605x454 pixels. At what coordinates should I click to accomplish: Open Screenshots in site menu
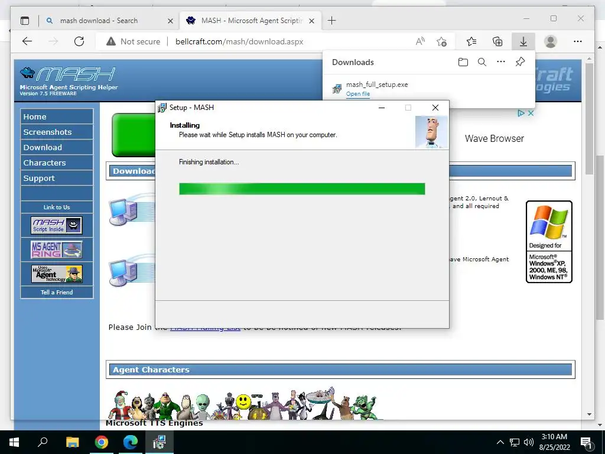57,132
